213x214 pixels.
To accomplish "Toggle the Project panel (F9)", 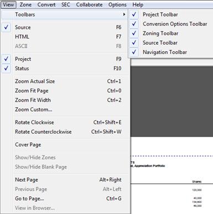I will coord(65,59).
